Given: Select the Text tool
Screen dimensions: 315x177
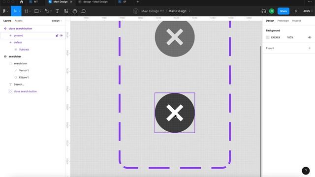Looking at the screenshot, I should coord(57,11).
